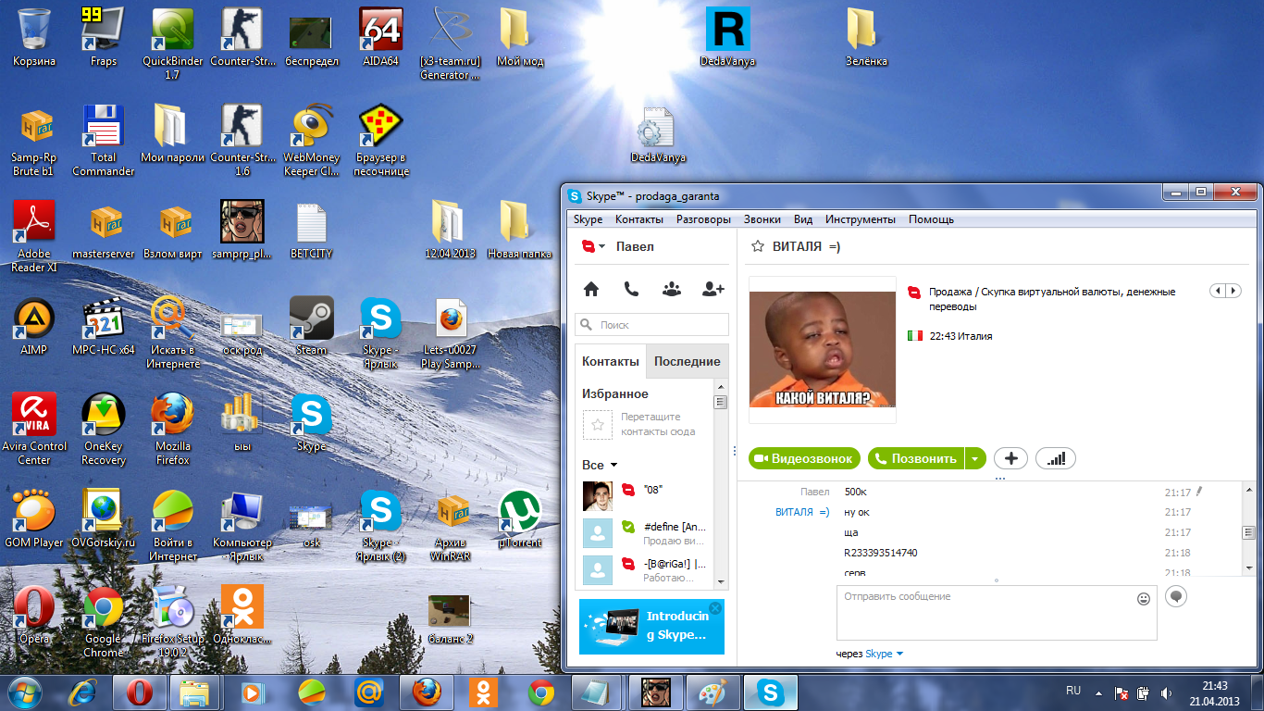Click the Windows Start button
This screenshot has height=711, width=1264.
click(25, 692)
